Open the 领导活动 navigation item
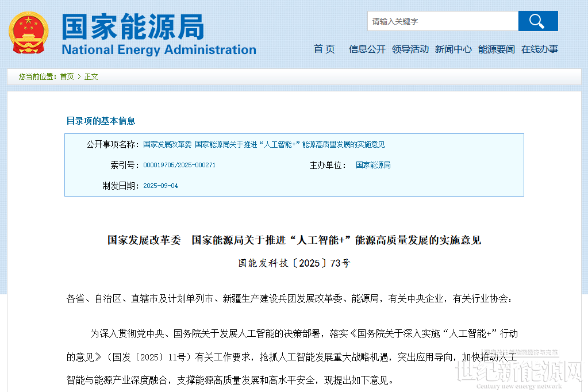Image resolution: width=588 pixels, height=392 pixels. [x=410, y=49]
